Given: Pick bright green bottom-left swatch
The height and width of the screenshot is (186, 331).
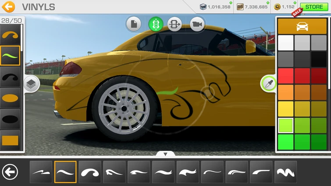Looking at the screenshot, I should 285,142.
